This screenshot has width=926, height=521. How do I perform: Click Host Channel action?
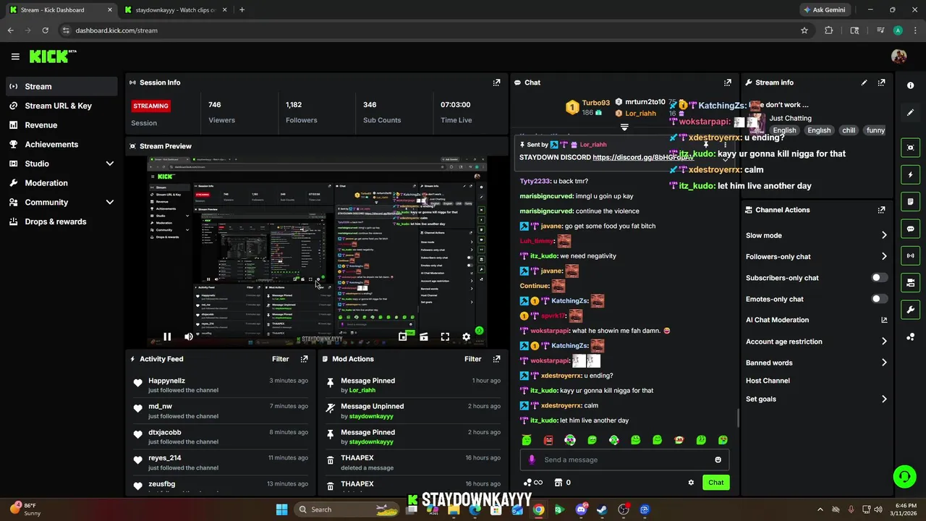click(x=768, y=381)
